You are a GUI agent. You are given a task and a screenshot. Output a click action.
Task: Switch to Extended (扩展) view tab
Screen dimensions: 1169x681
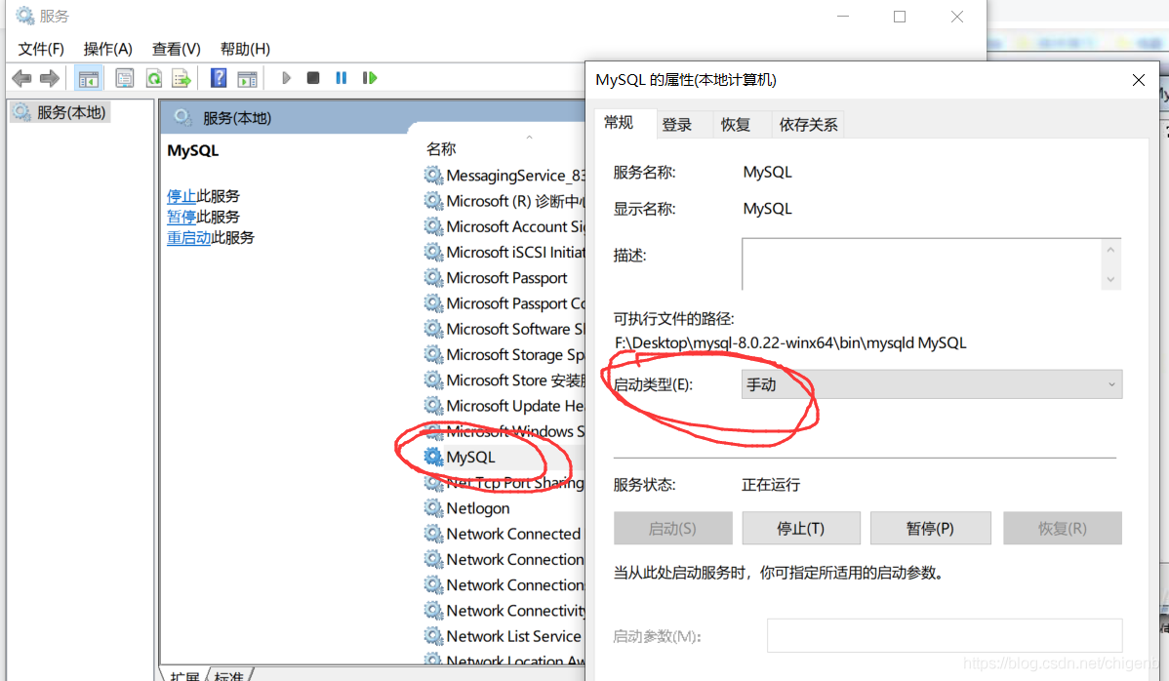[x=184, y=675]
